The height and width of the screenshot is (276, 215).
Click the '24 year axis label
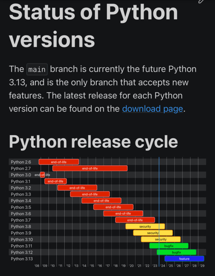pos(163,266)
